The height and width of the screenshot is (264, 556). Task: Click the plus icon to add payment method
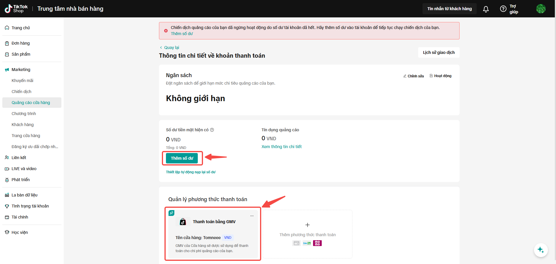308,225
